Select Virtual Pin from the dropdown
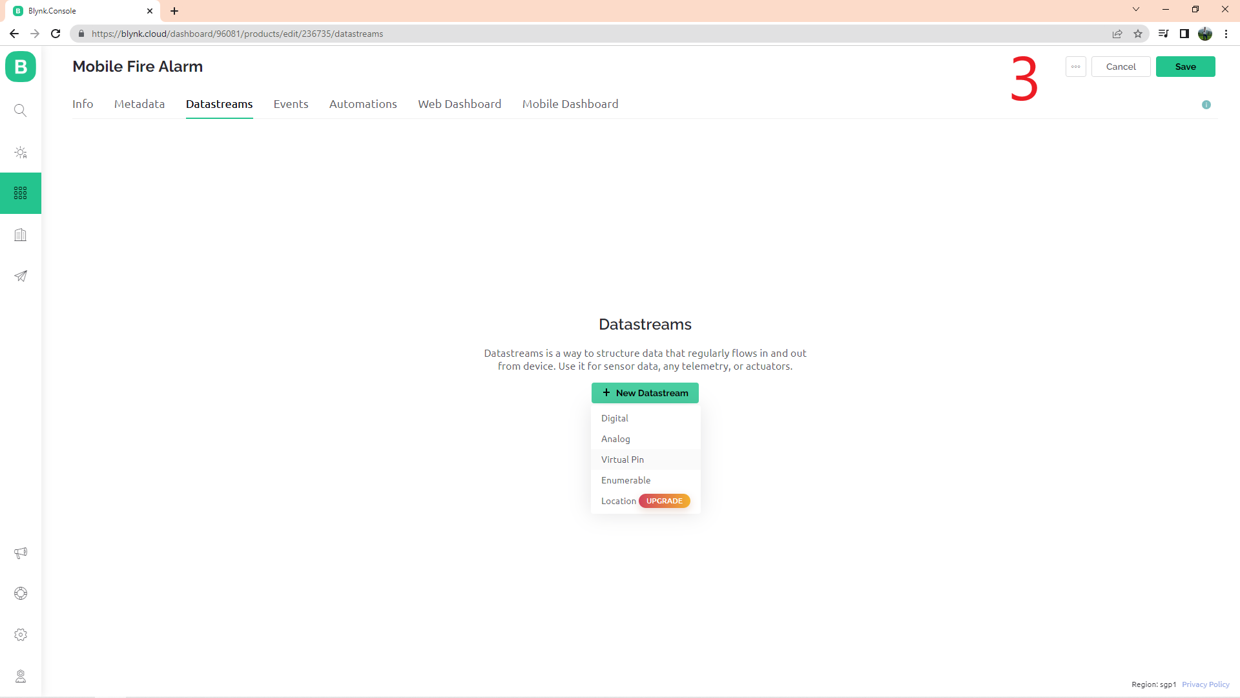This screenshot has height=698, width=1240. (x=623, y=460)
